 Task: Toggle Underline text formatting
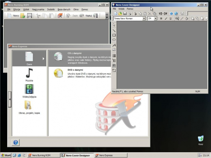click(x=170, y=19)
